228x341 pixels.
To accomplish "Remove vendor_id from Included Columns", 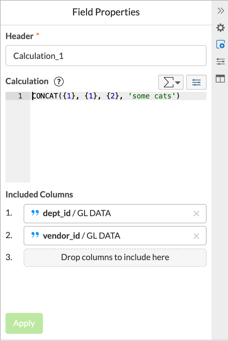I will pos(196,236).
